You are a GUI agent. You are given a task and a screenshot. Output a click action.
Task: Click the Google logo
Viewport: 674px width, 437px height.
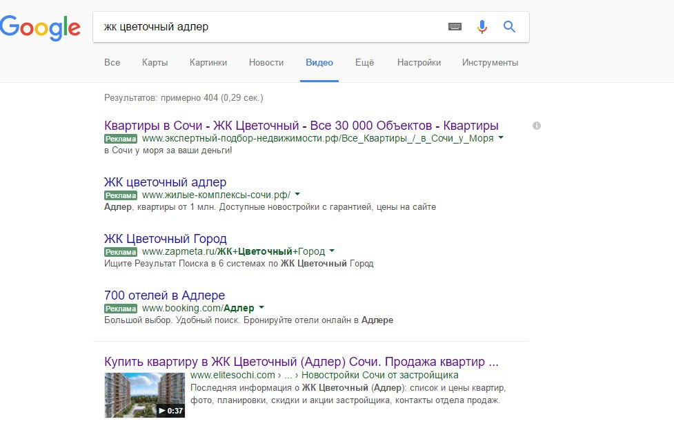pyautogui.click(x=40, y=28)
